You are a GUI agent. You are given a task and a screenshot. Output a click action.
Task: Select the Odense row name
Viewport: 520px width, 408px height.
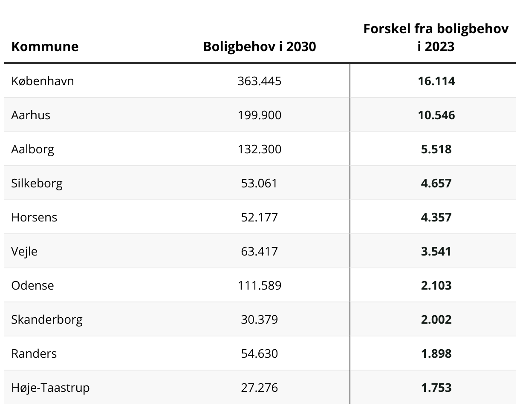coord(33,285)
